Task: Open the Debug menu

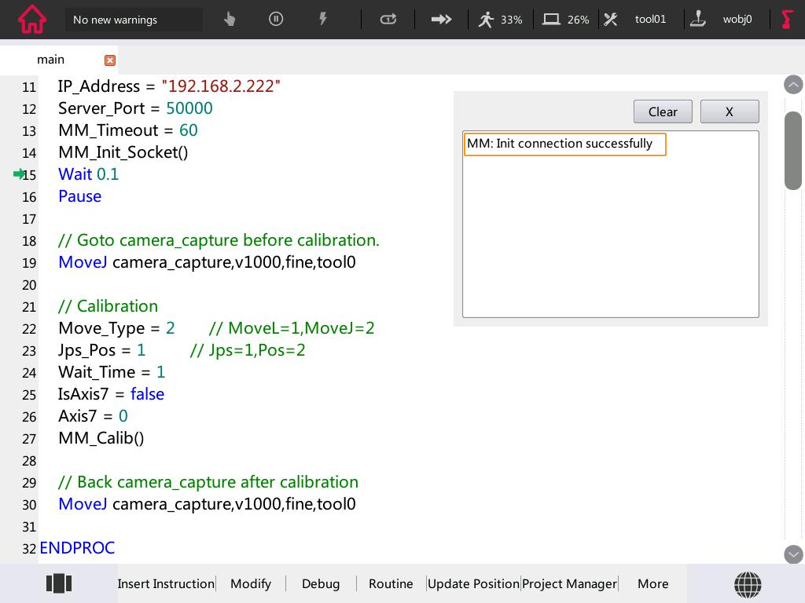Action: click(321, 583)
